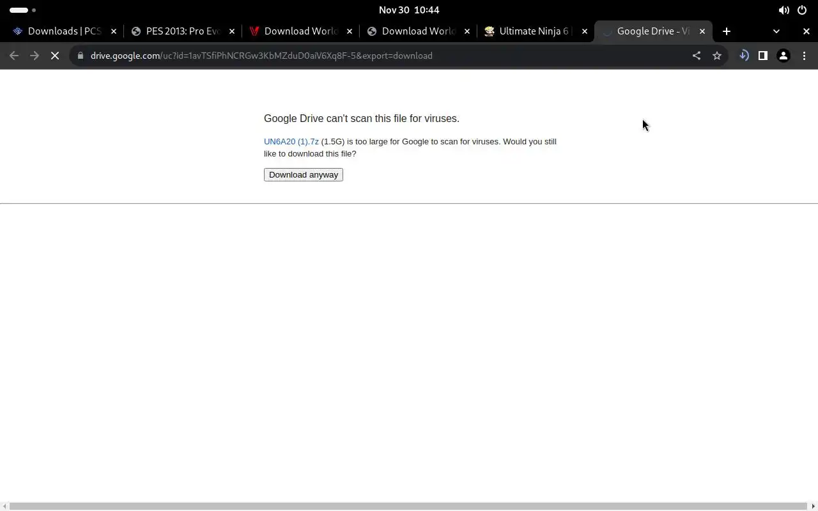818x511 pixels.
Task: Bookmark this page with star
Action: [716, 56]
